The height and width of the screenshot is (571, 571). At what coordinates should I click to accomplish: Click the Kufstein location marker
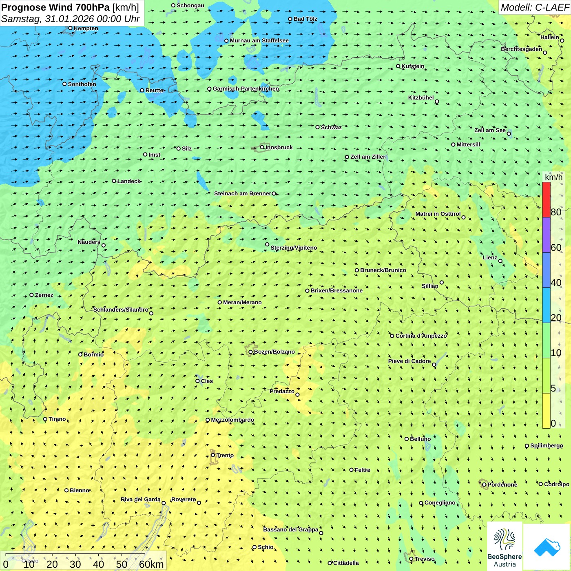point(398,66)
